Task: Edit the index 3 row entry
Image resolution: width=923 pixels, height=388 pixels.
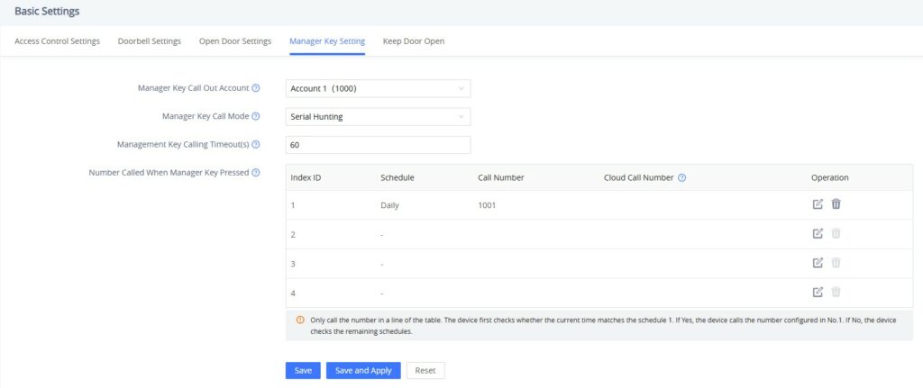Action: 817,263
